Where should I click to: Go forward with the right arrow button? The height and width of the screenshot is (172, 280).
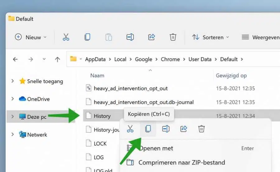pos(31,59)
